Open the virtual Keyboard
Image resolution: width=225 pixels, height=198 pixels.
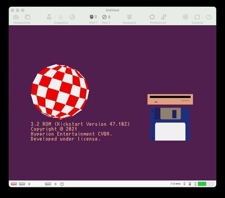pos(129,17)
